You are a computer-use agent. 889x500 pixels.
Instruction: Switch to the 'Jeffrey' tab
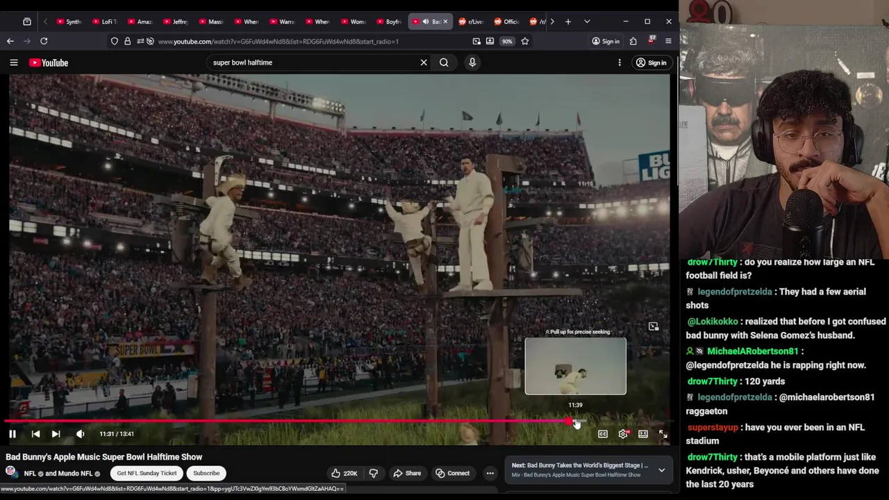click(x=175, y=22)
